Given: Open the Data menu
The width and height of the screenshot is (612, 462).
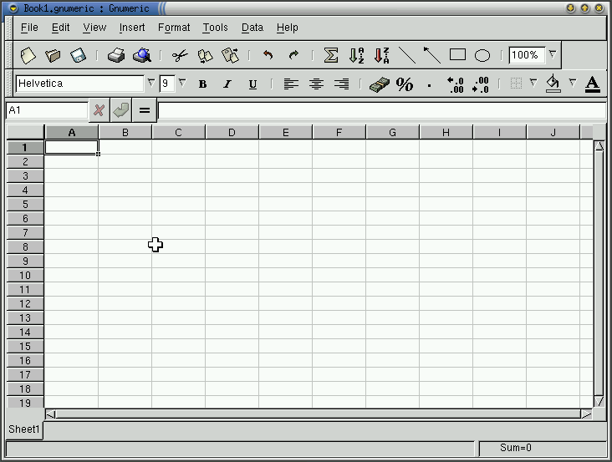Looking at the screenshot, I should coord(252,28).
